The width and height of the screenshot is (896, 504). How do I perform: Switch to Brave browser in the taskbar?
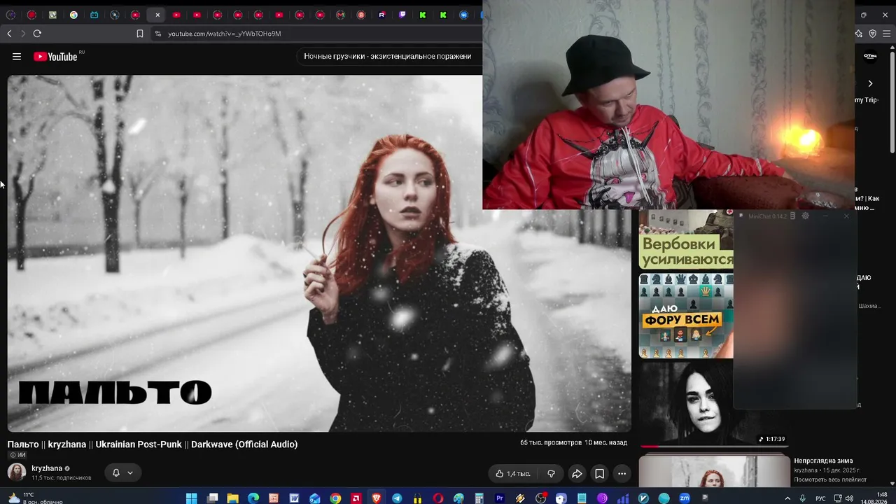coord(377,498)
